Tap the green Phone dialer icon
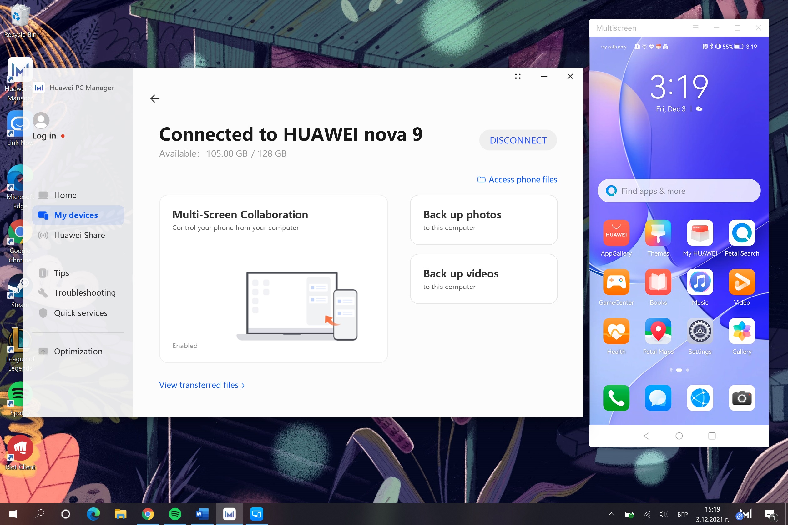The height and width of the screenshot is (525, 788). click(616, 398)
